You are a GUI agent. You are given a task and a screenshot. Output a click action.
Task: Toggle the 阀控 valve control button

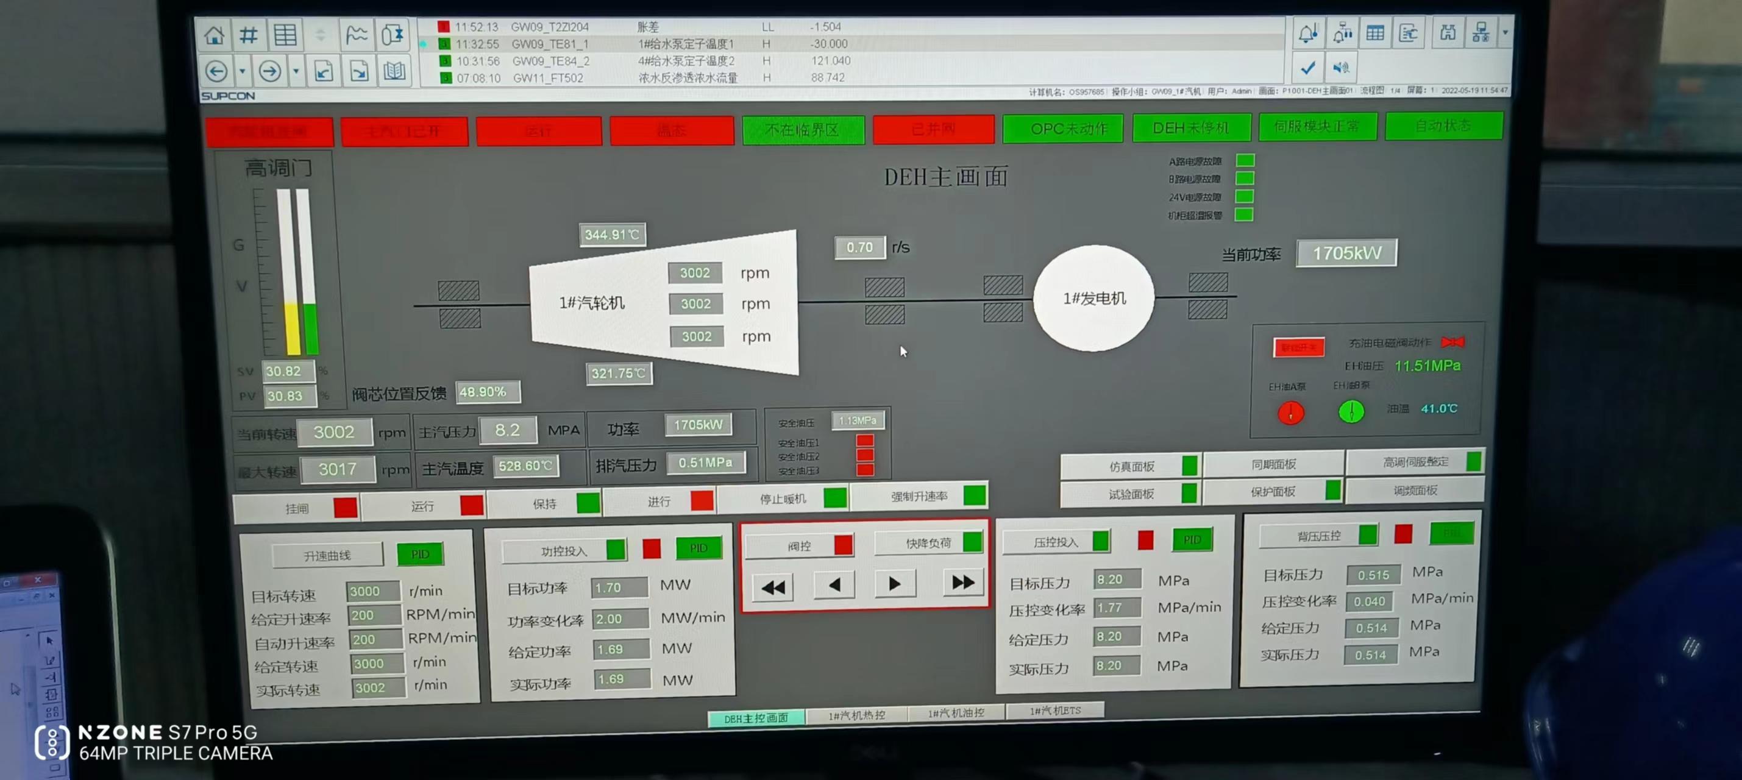(800, 545)
